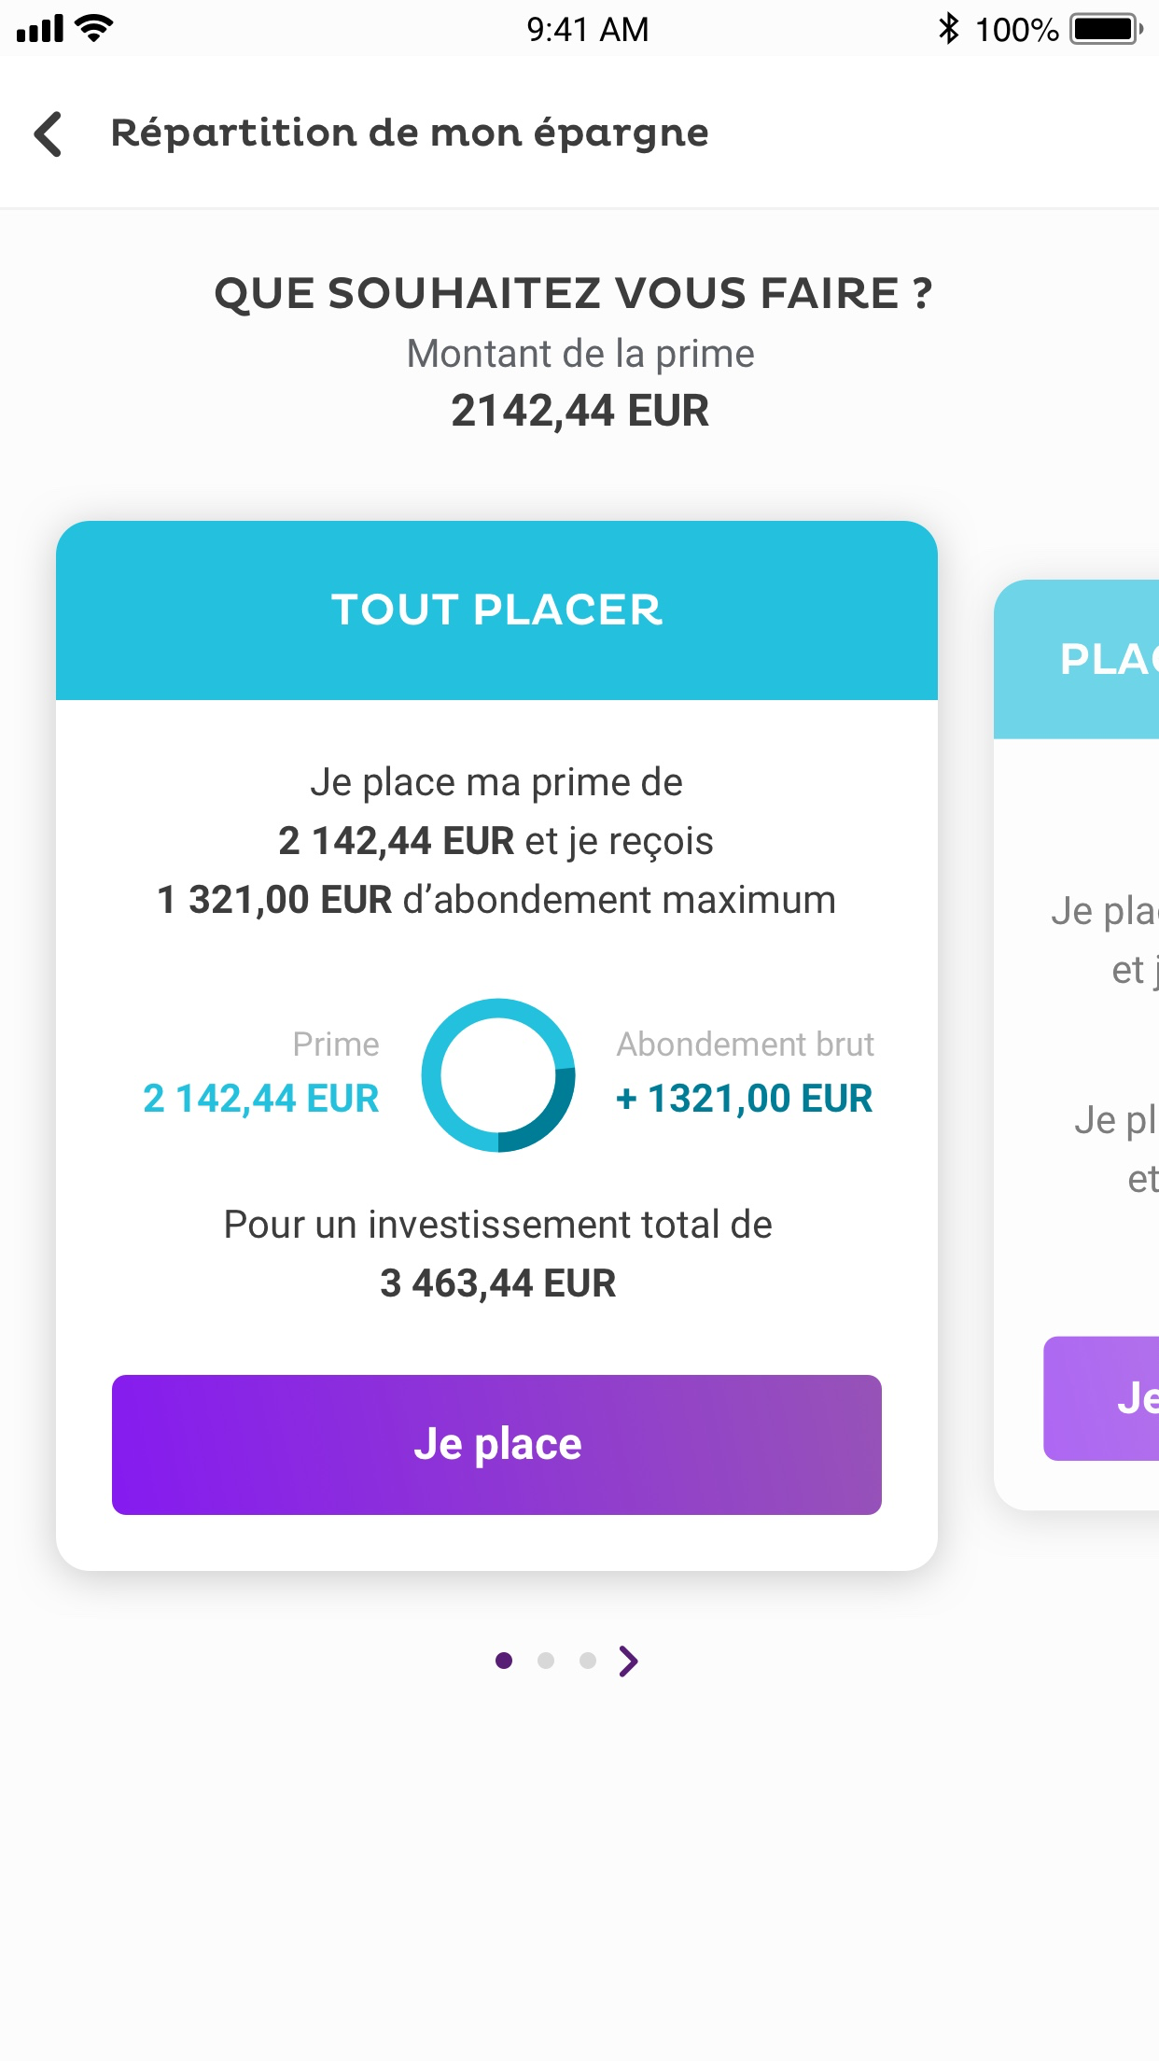Tap the battery indicator icon
Screen dimensions: 1159x2061
point(1106,29)
